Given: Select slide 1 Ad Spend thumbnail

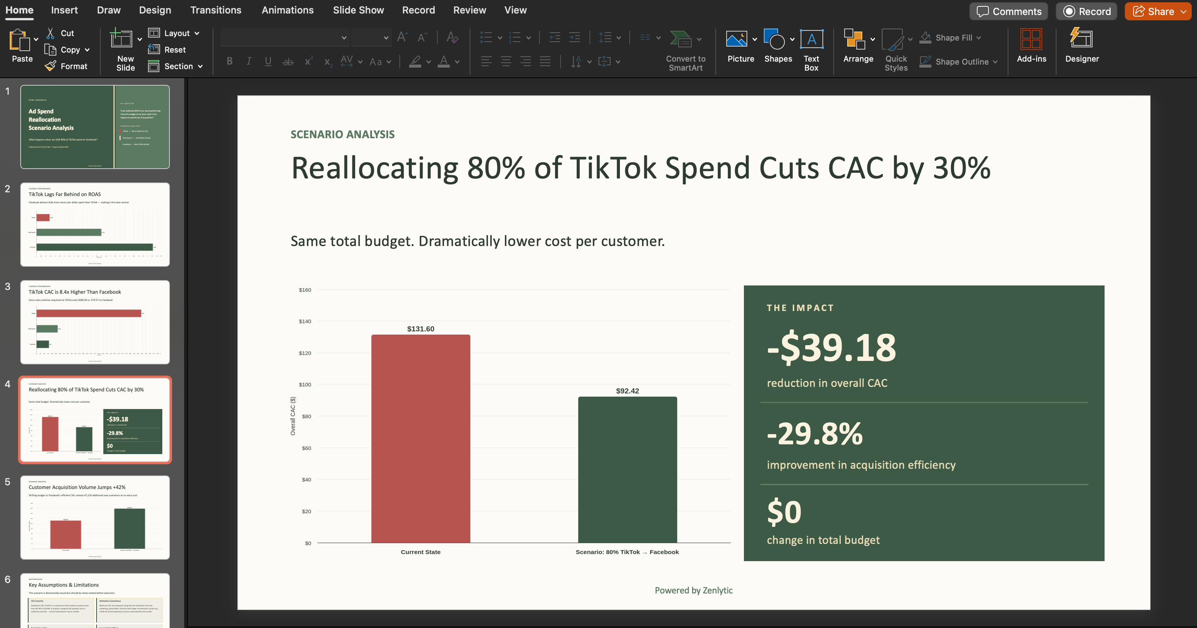Looking at the screenshot, I should coord(95,127).
